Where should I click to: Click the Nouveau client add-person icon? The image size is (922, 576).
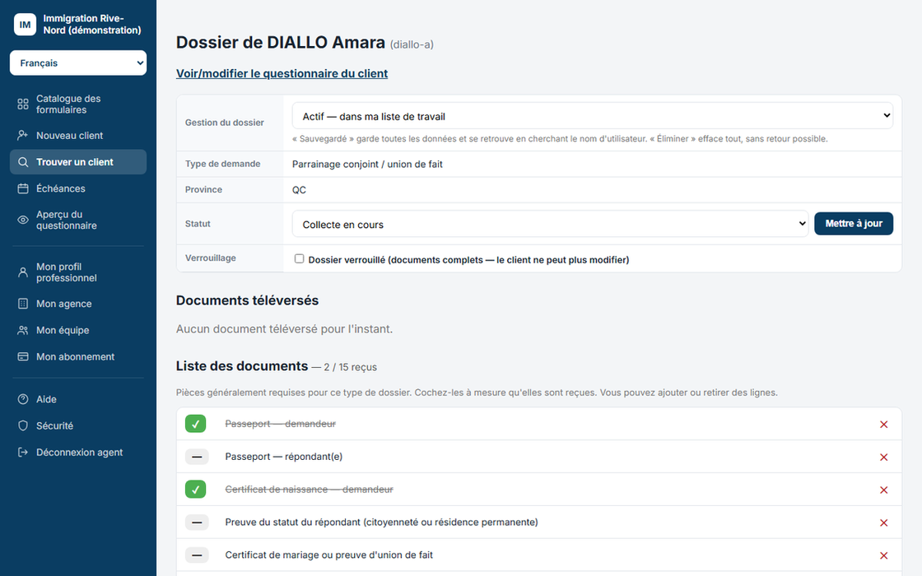pyautogui.click(x=23, y=135)
